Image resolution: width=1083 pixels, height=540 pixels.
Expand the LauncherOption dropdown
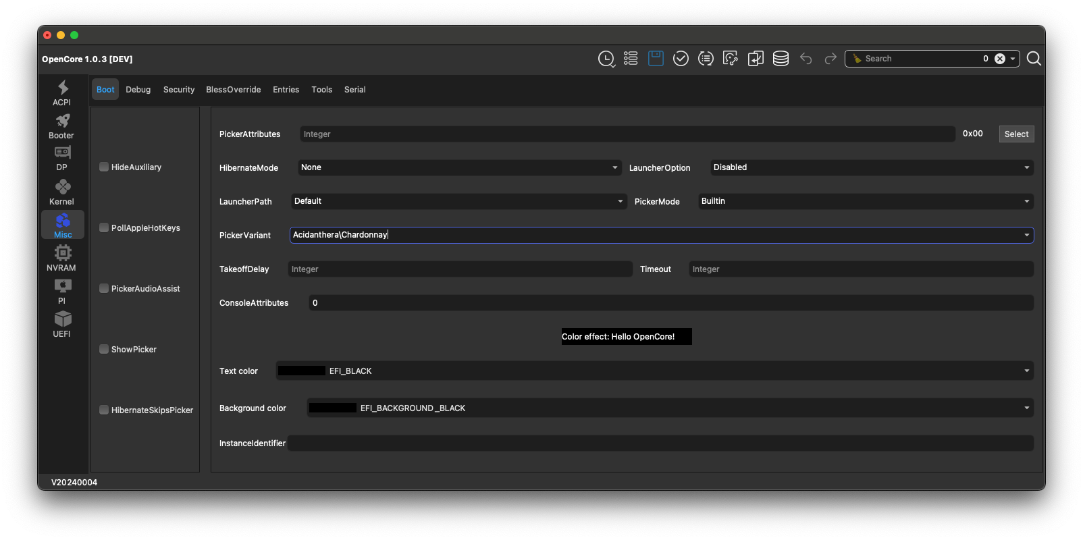872,167
